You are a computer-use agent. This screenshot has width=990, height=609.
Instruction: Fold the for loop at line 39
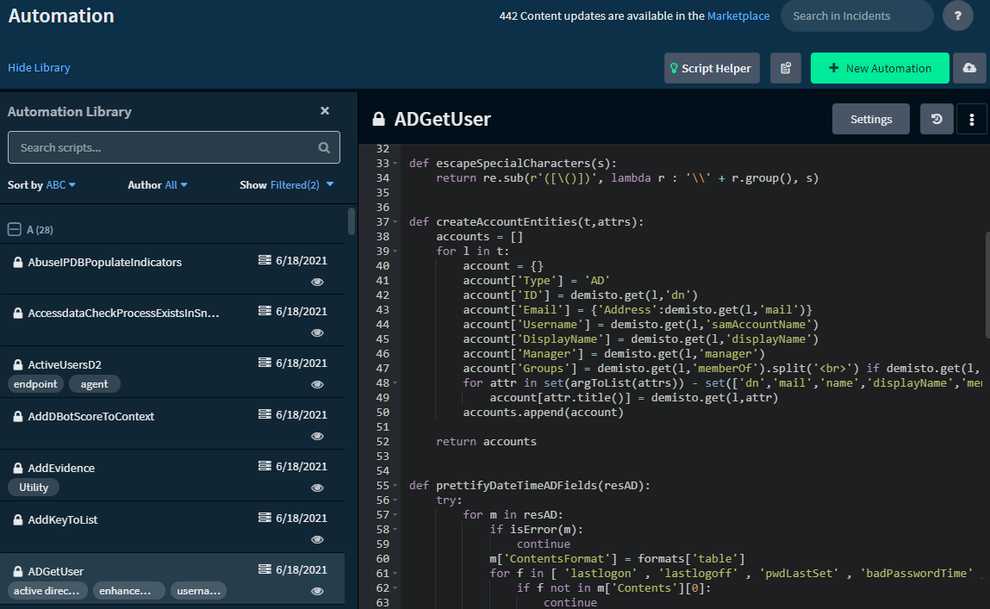395,252
